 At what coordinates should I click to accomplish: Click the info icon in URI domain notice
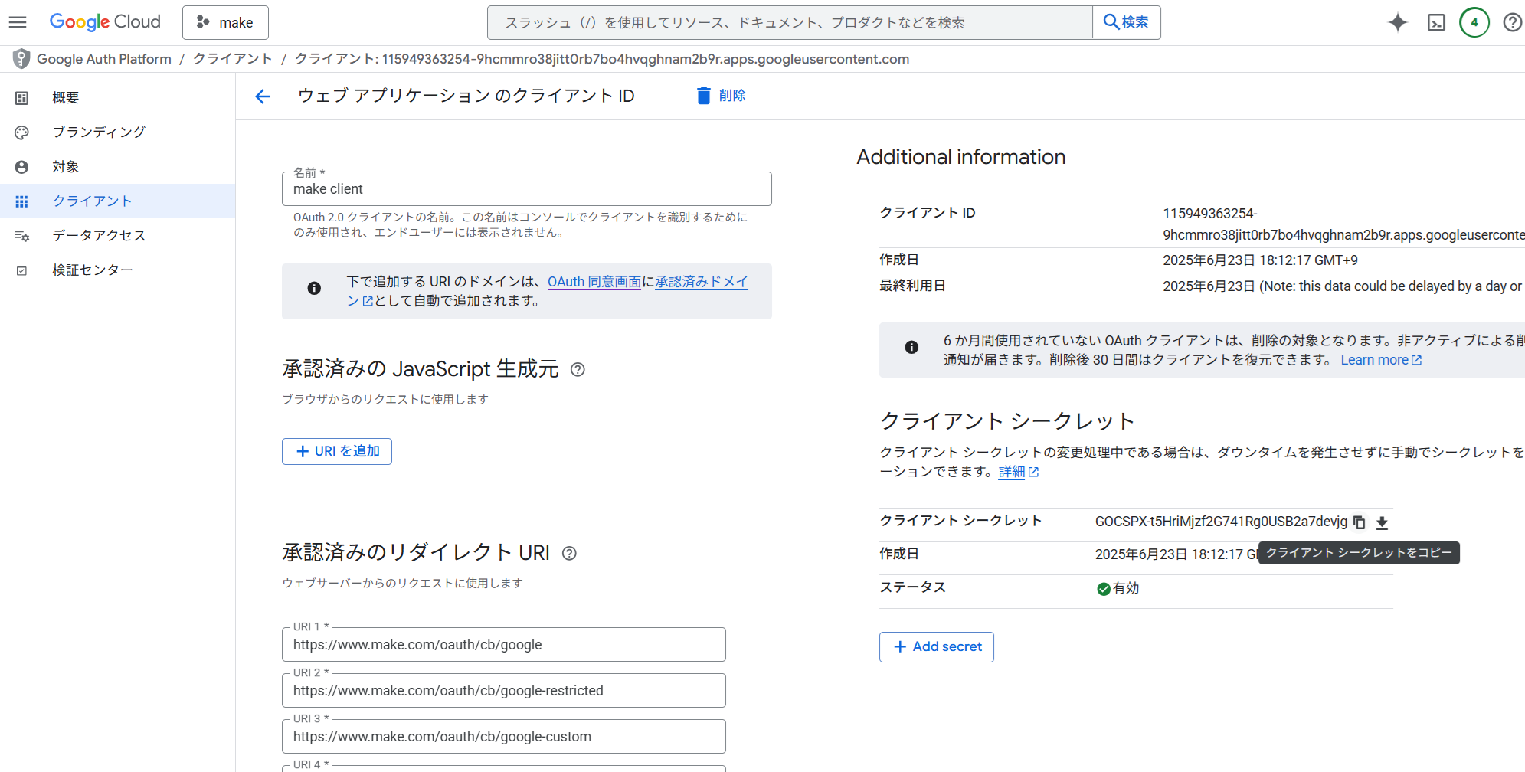pyautogui.click(x=314, y=288)
